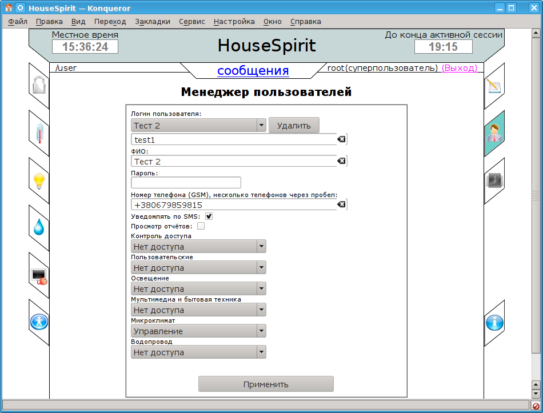Click the water drop plumbing icon
The width and height of the screenshot is (543, 413).
click(x=39, y=228)
